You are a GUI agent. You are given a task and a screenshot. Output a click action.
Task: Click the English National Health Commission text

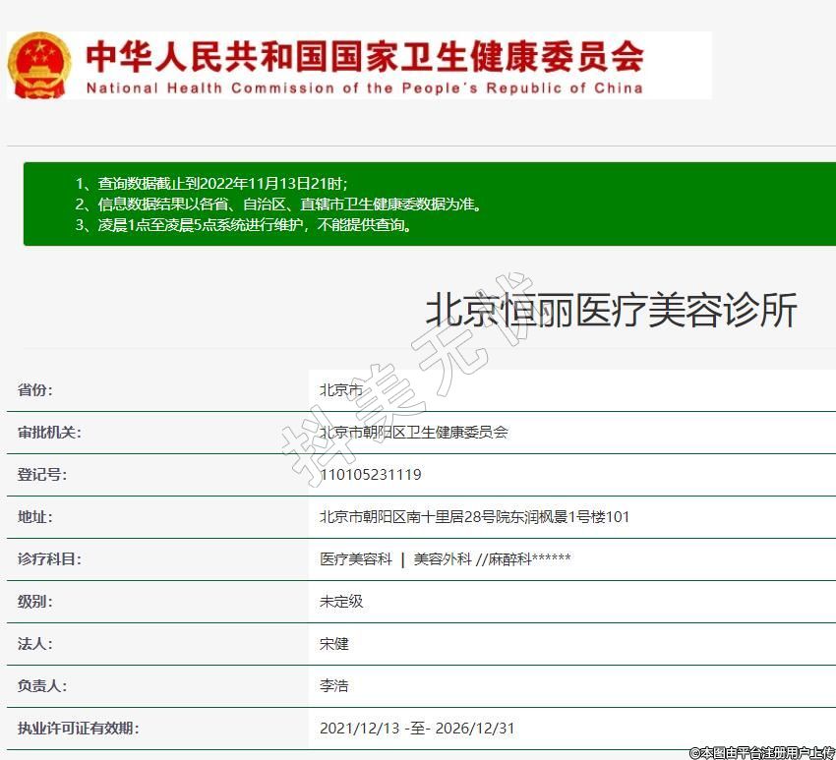[x=364, y=88]
